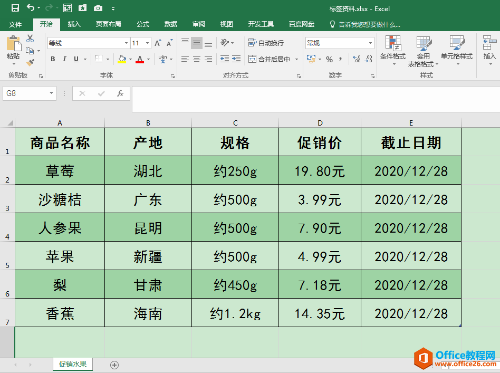Click the 合并后居中 button
The height and width of the screenshot is (373, 500).
(270, 59)
